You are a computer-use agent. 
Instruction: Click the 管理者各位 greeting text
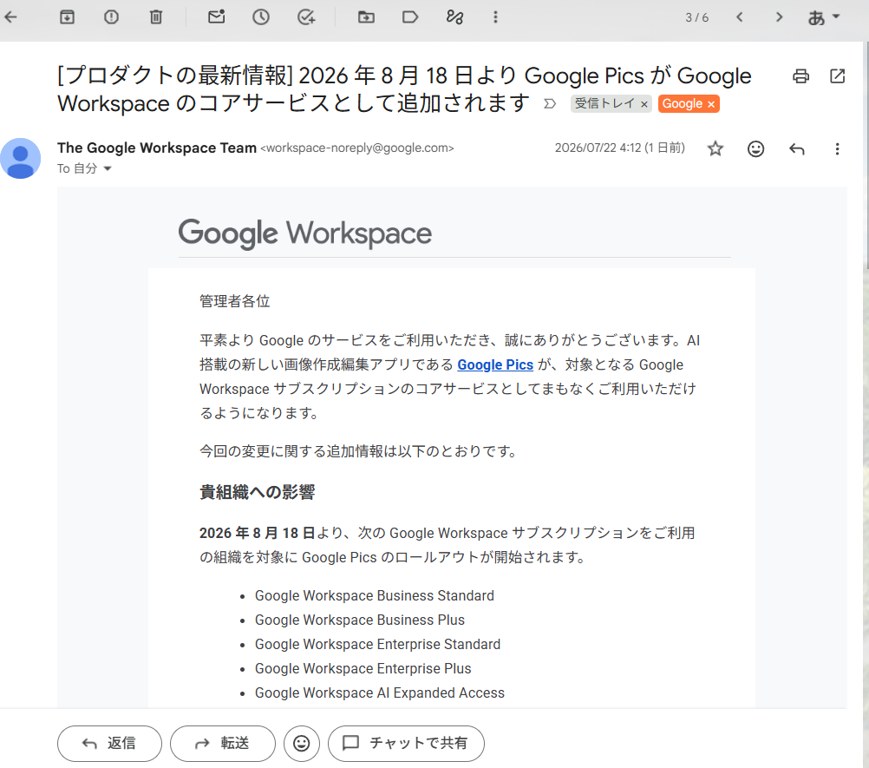[x=234, y=301]
